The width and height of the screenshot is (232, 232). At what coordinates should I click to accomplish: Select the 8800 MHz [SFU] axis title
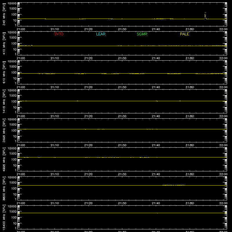coord(4,188)
